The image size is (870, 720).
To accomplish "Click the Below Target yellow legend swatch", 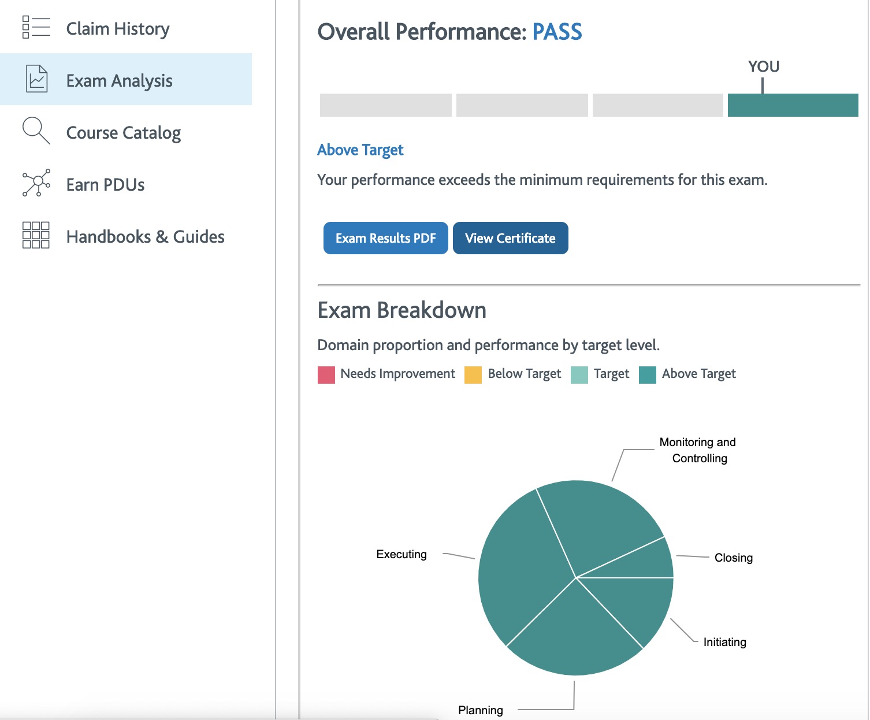I will [473, 375].
